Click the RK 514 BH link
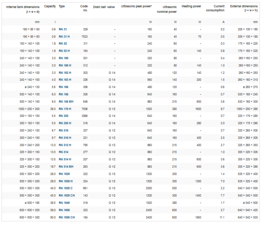Viewport: 262px width, 225px height. [x=65, y=167]
